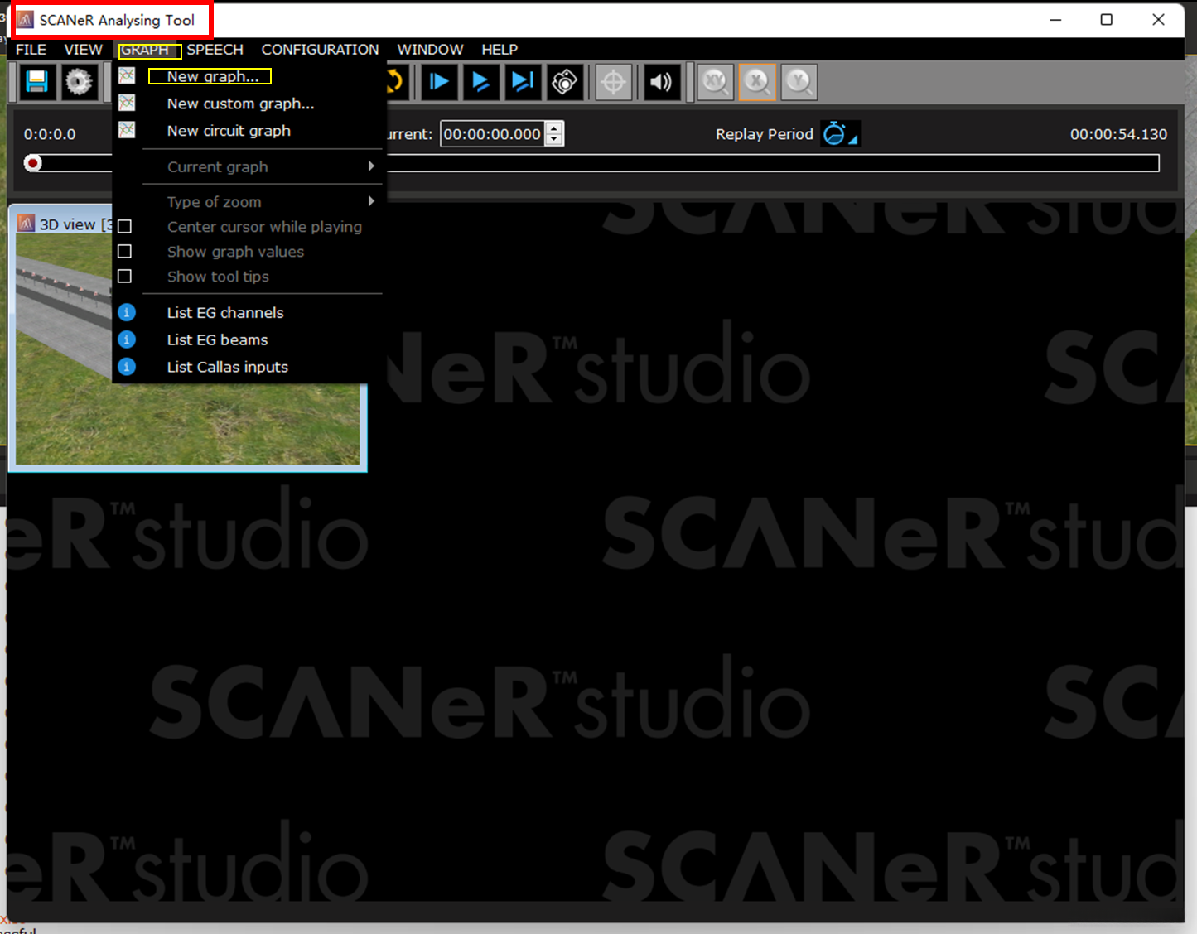The height and width of the screenshot is (934, 1197).
Task: Click the Current time input field
Action: [493, 134]
